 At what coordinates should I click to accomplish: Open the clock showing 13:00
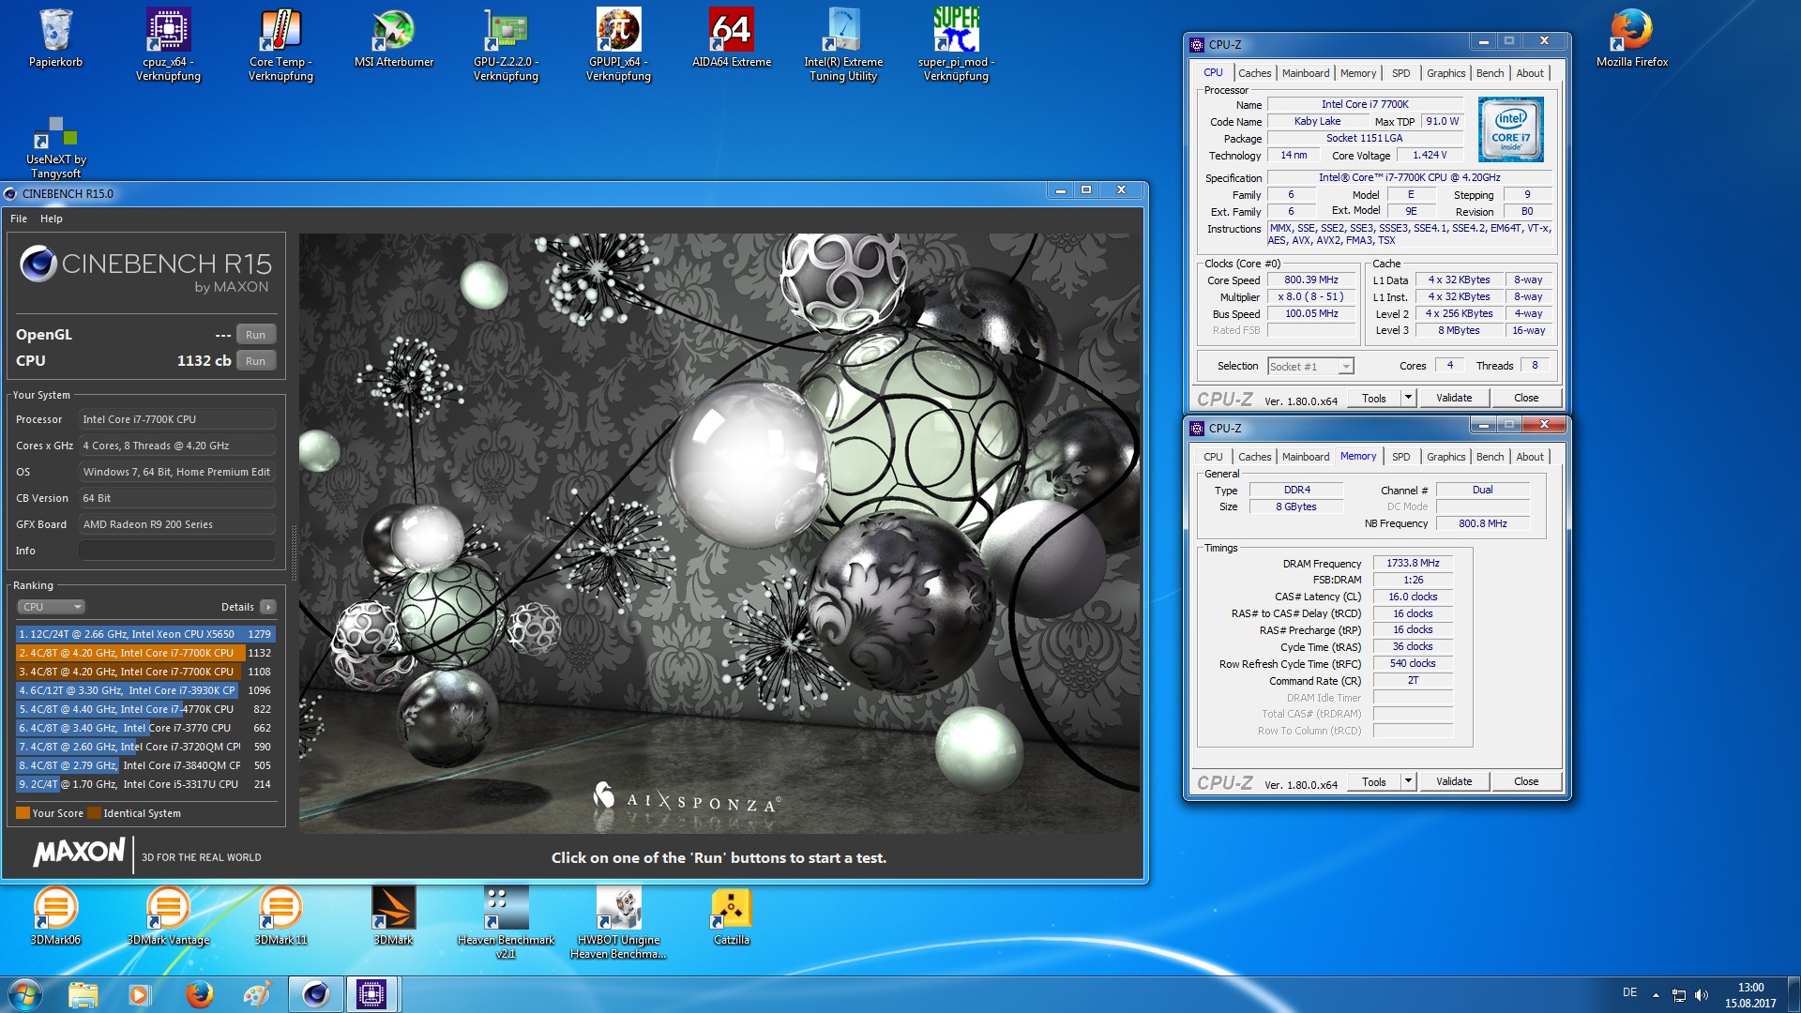[1750, 995]
